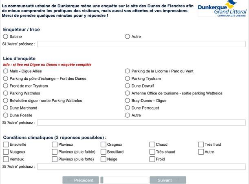Select Dune Dewulf radio button
Viewport: 249px width, 184px height.
tap(128, 86)
